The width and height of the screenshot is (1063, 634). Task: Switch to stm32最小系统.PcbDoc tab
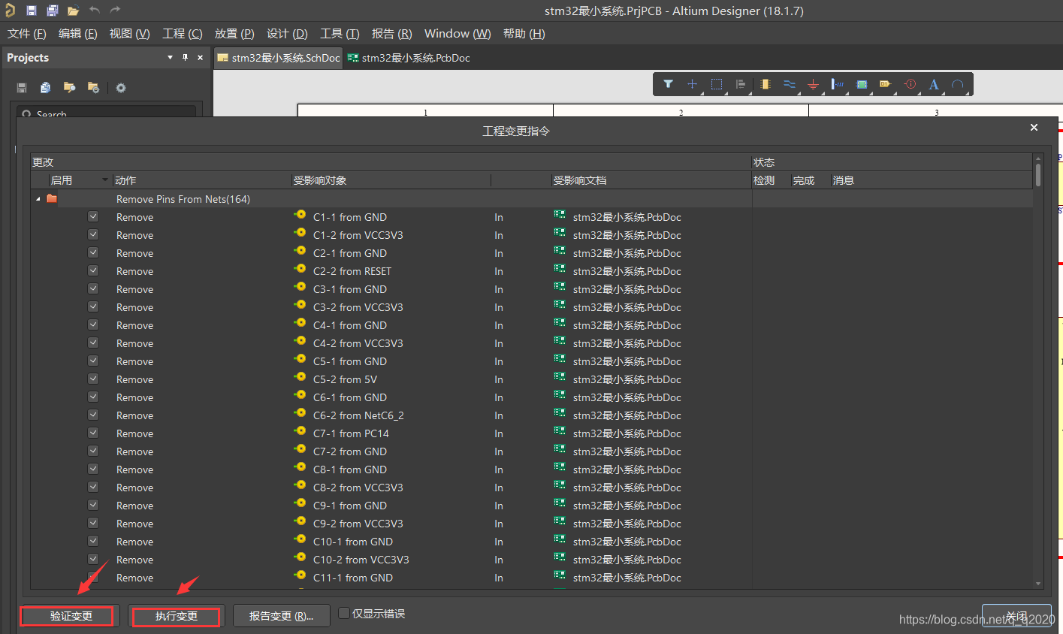[409, 58]
